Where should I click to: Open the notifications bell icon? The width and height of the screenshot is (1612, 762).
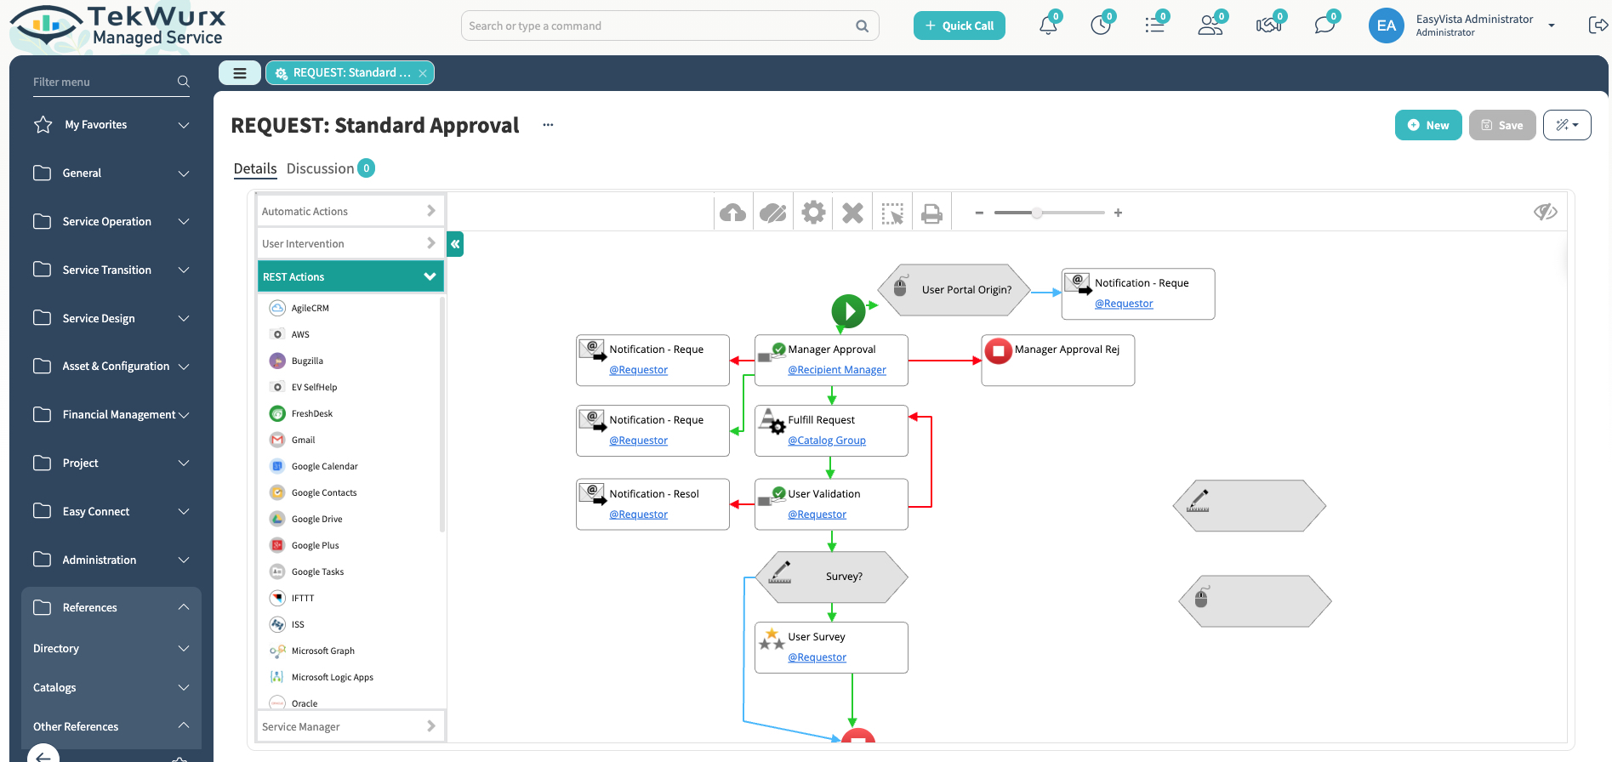(x=1048, y=26)
